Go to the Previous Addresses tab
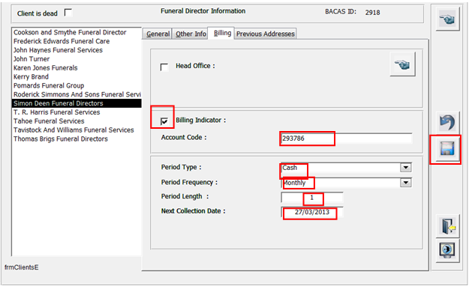The image size is (469, 289). pyautogui.click(x=266, y=34)
